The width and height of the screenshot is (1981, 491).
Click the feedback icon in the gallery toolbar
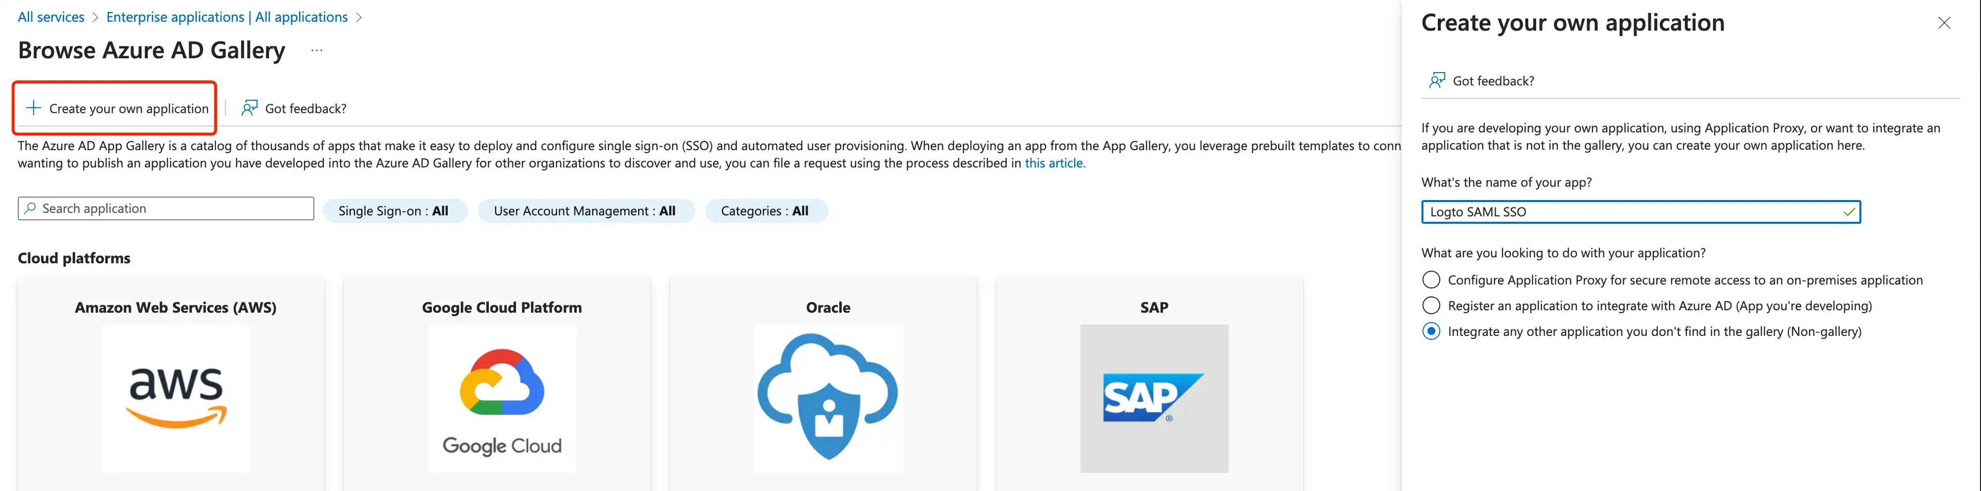tap(249, 108)
